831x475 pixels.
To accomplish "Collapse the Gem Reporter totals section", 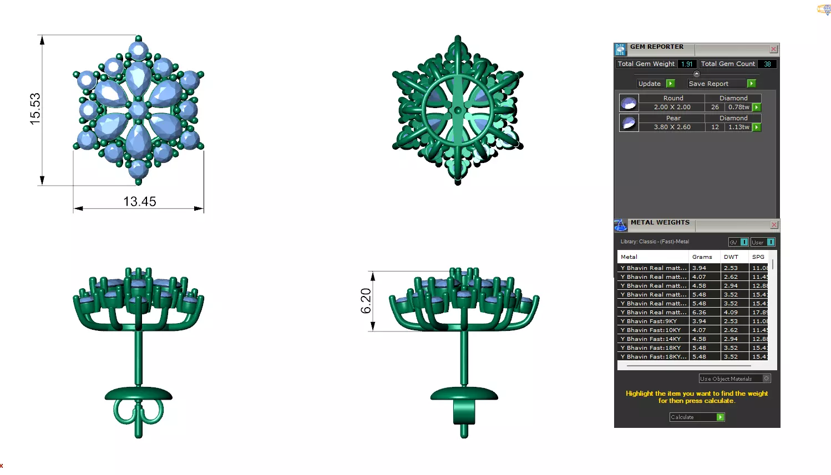I will click(697, 74).
